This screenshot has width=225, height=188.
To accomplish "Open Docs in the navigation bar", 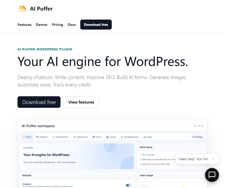I will point(71,25).
